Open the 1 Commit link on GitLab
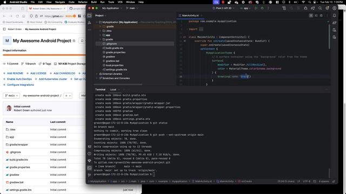The height and width of the screenshot is (194, 346). tap(11, 64)
